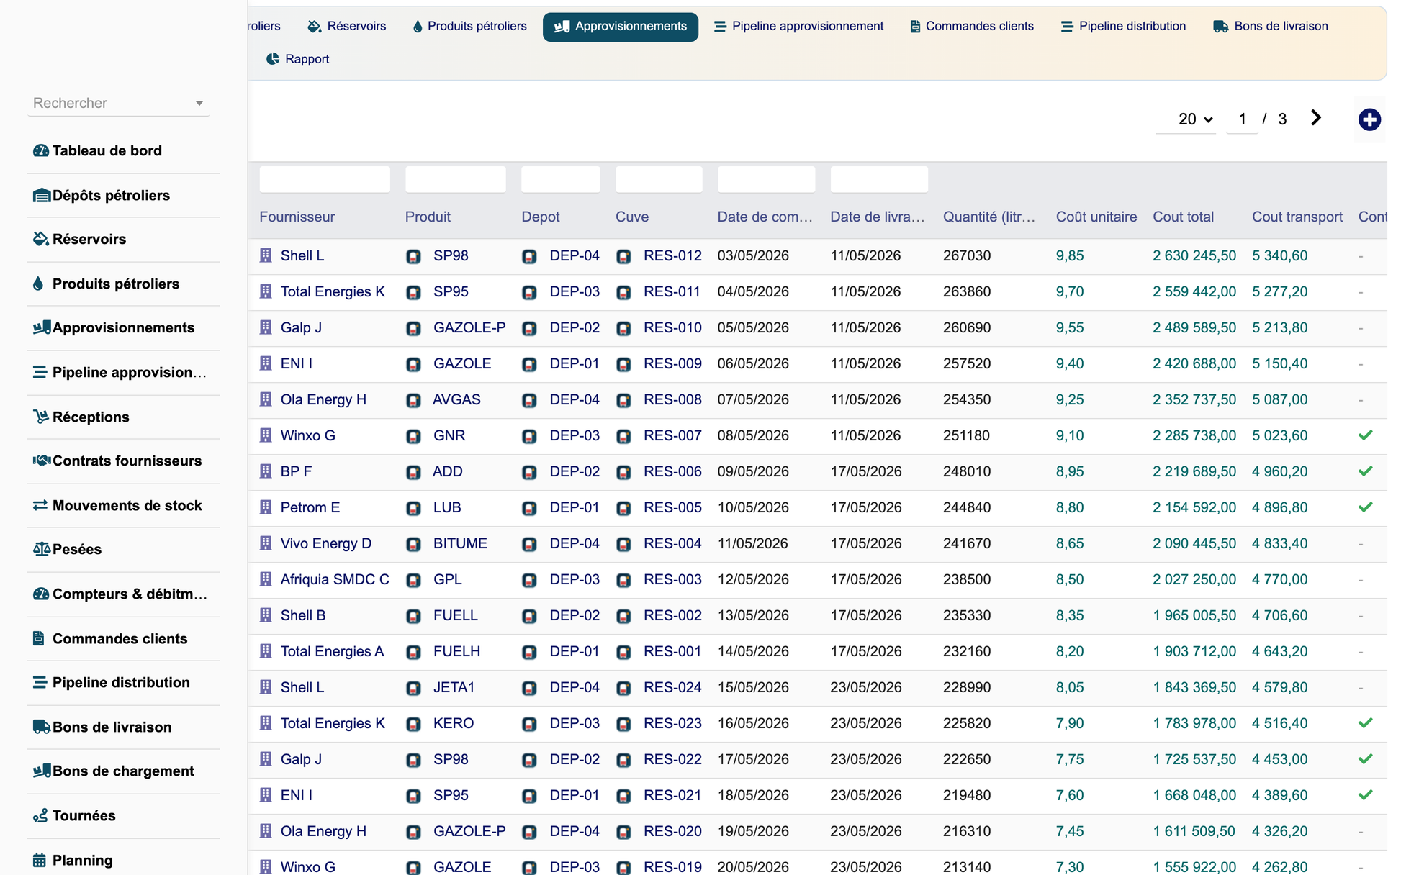1401x875 pixels.
Task: Click the Bons de livraison truck icon in sidebar
Action: (x=41, y=727)
